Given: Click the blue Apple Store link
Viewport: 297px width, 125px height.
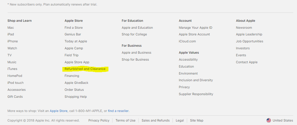Looking at the screenshot, I should point(59,111).
